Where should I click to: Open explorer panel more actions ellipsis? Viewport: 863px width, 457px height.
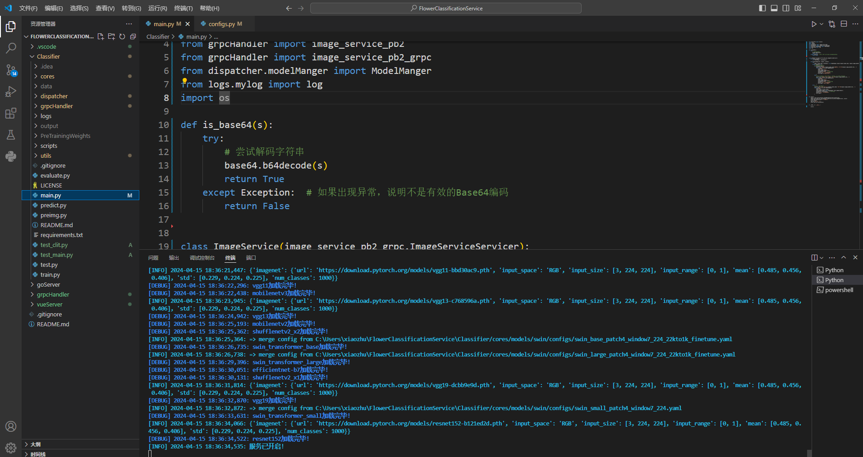[x=129, y=24]
